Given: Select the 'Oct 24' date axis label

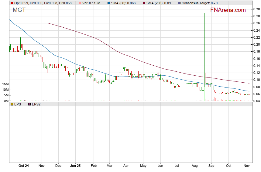Looking at the screenshot, I should pyautogui.click(x=24, y=166).
